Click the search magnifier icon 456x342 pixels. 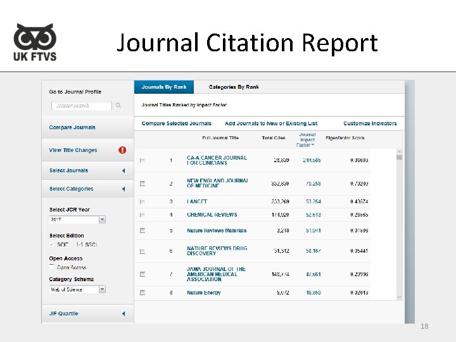coord(118,105)
